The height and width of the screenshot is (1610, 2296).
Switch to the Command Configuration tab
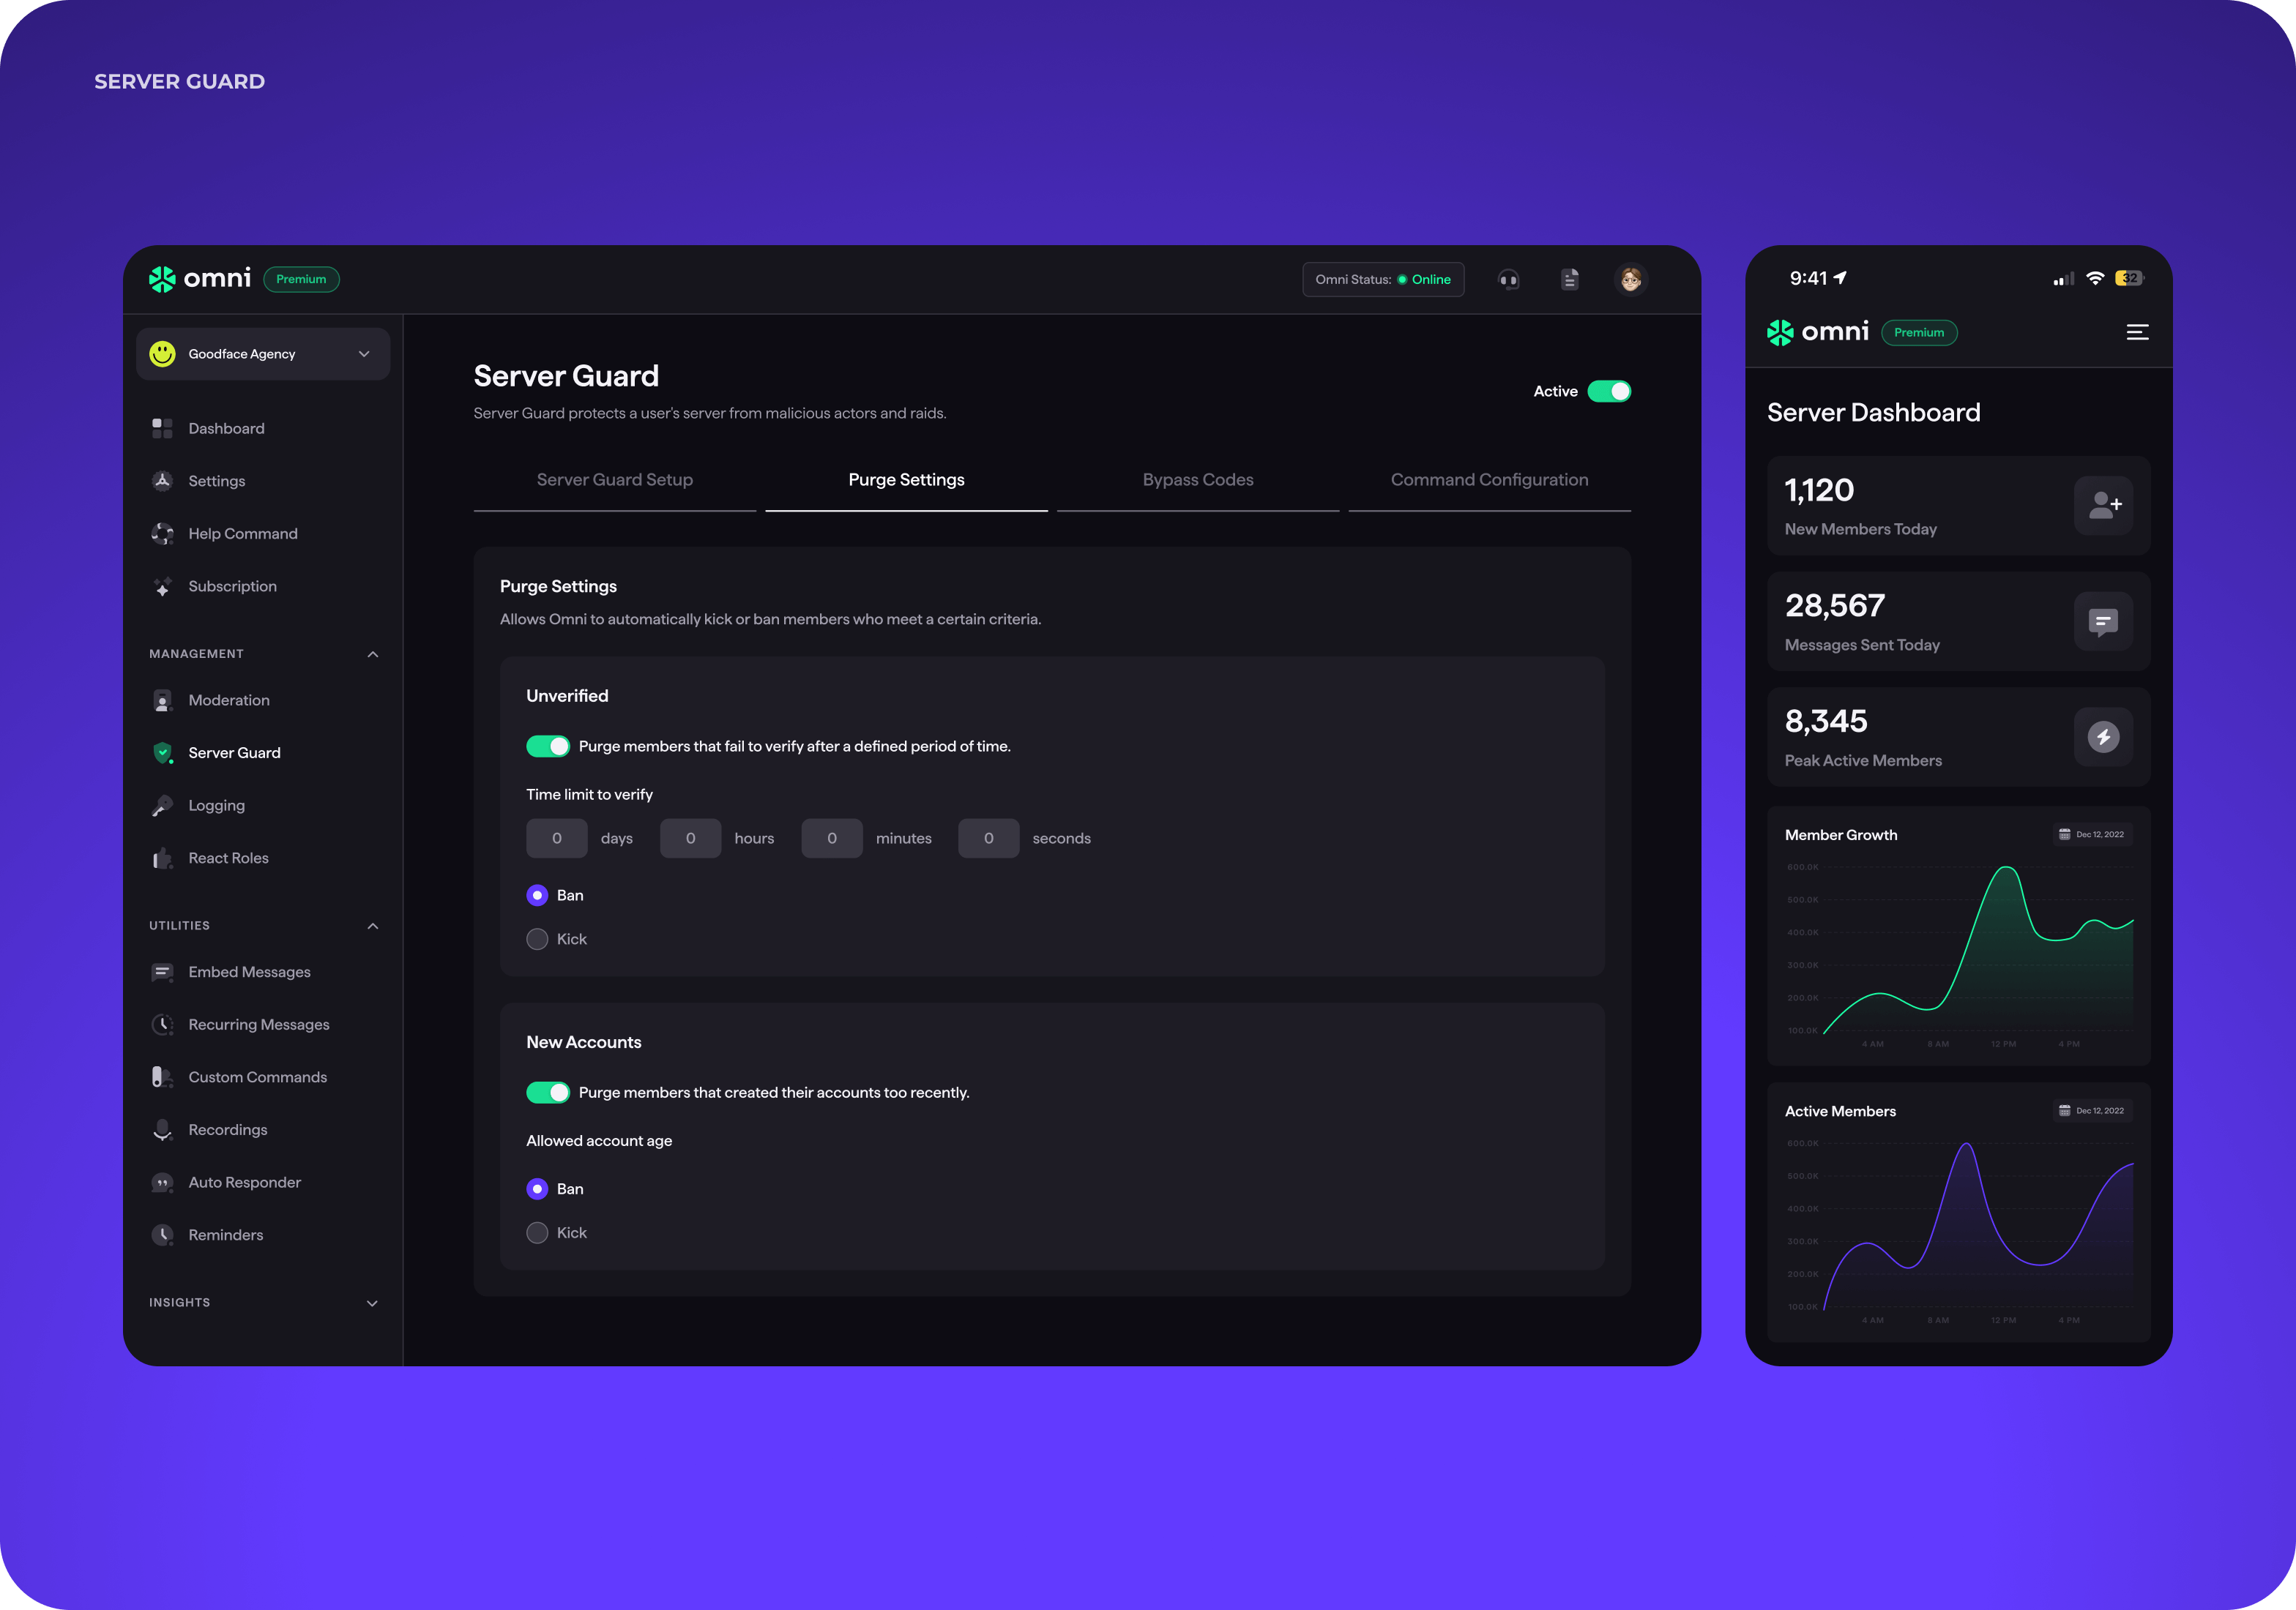click(x=1490, y=478)
